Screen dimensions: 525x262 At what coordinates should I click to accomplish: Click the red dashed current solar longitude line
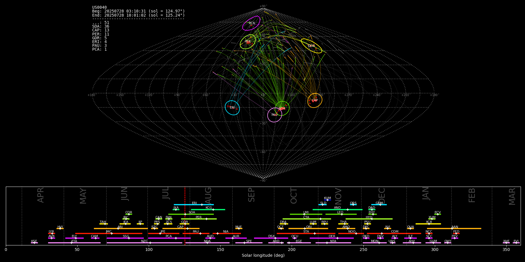(185, 215)
